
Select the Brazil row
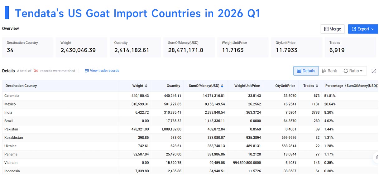(x=189, y=121)
